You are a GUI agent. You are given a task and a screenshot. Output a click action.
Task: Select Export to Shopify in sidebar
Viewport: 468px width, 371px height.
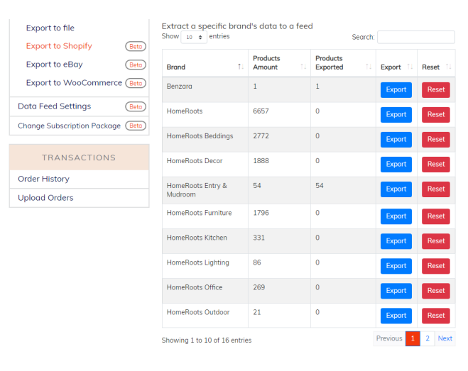[59, 46]
